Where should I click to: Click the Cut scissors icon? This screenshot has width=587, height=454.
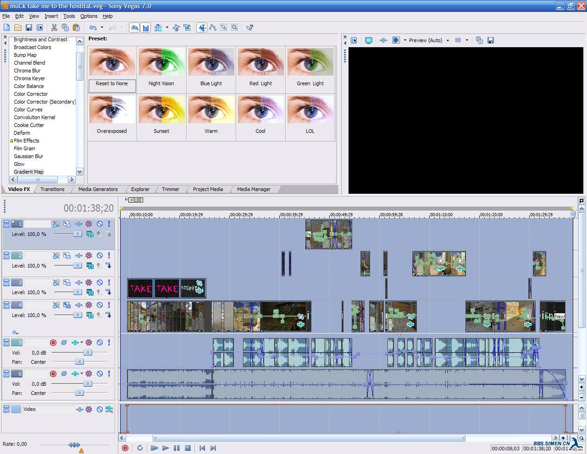(54, 28)
